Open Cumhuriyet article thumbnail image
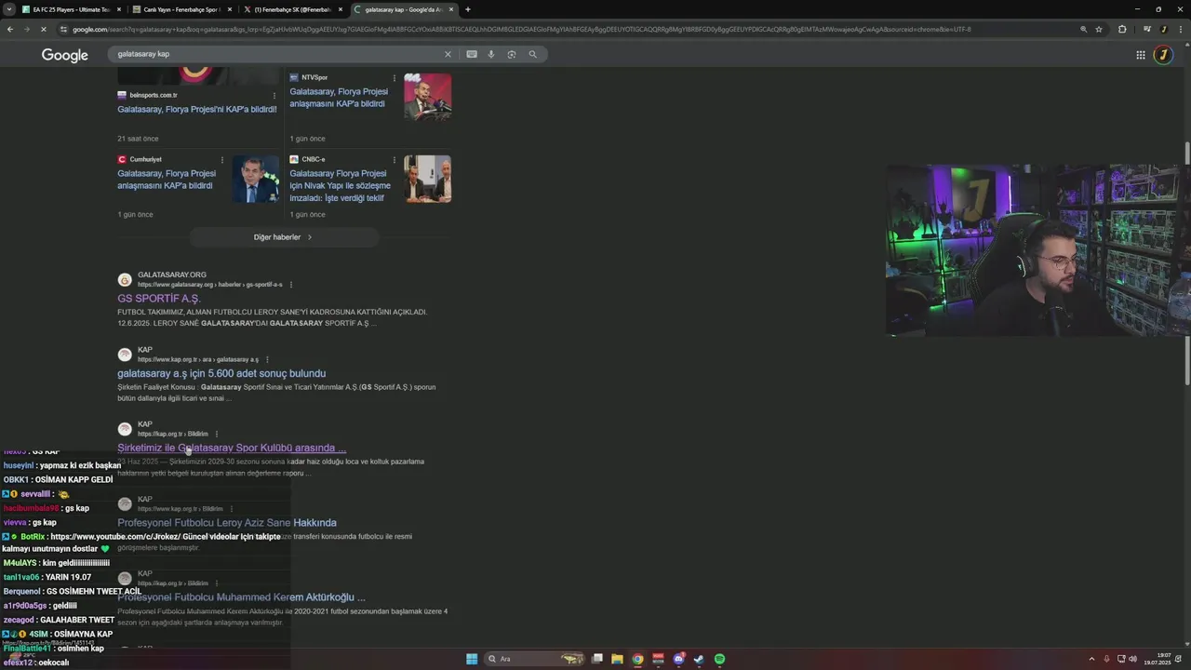The image size is (1191, 670). coord(256,179)
